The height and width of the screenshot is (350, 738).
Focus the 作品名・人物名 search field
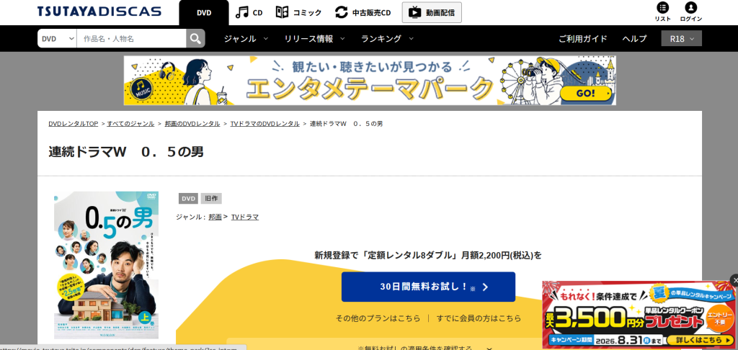point(131,39)
